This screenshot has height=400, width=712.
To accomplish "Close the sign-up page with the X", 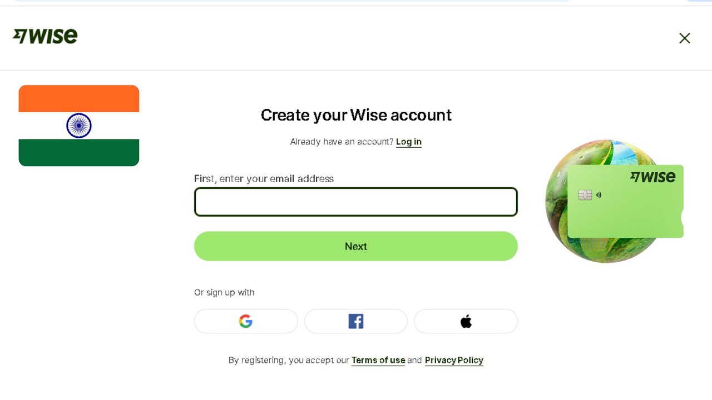I will coord(684,38).
